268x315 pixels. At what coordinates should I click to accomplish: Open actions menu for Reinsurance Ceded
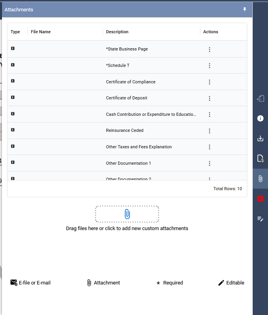click(209, 131)
